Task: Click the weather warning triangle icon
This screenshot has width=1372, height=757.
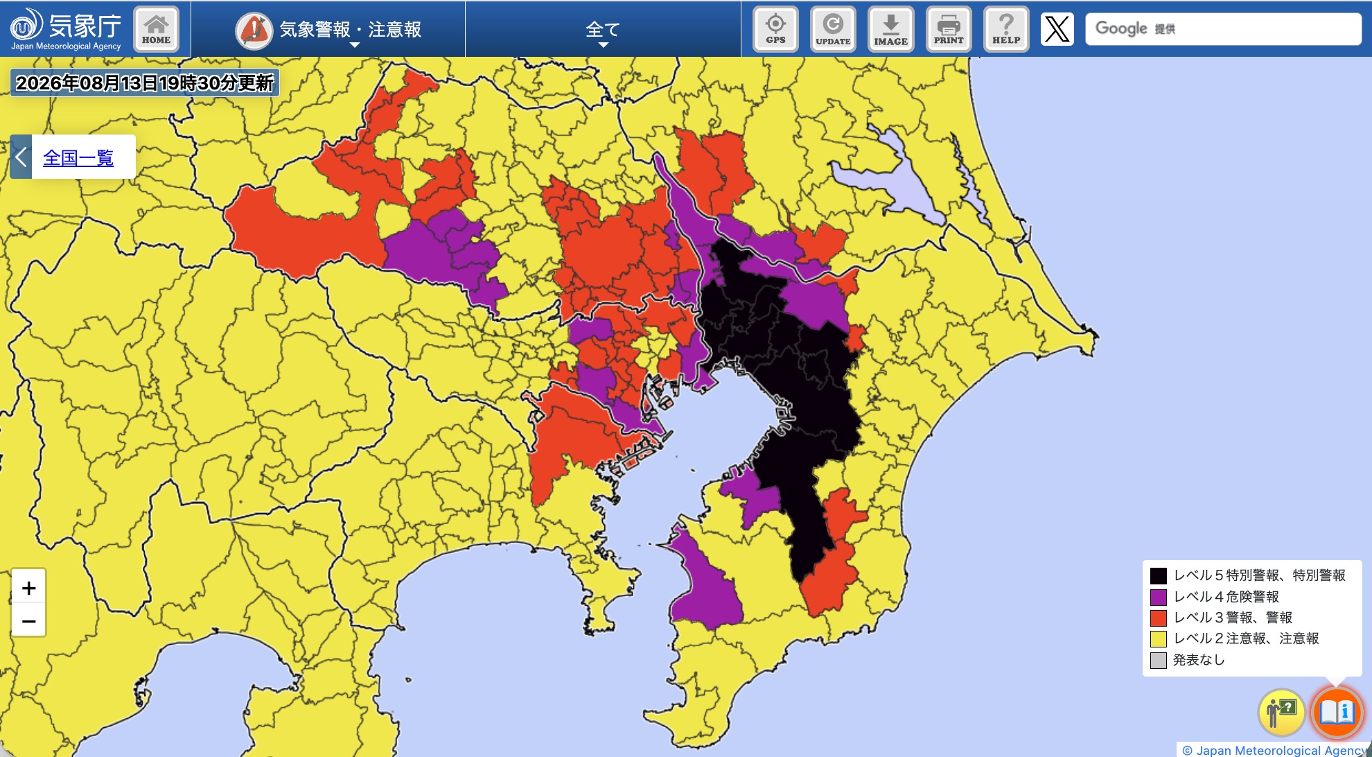Action: point(254,31)
